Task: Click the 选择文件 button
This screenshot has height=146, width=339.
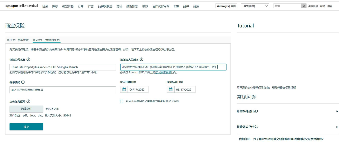Action: 26,109
